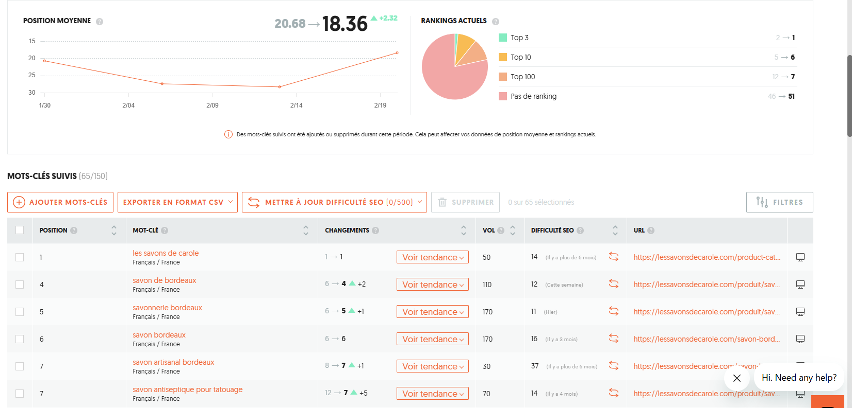
Task: Close the help chat bubble
Action: click(737, 378)
